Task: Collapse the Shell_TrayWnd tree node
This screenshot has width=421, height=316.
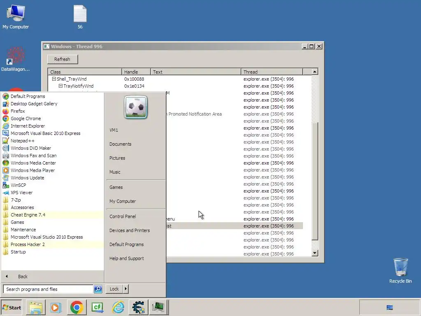Action: pos(54,79)
